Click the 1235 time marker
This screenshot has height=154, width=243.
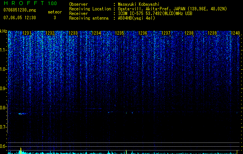click(x=119, y=33)
